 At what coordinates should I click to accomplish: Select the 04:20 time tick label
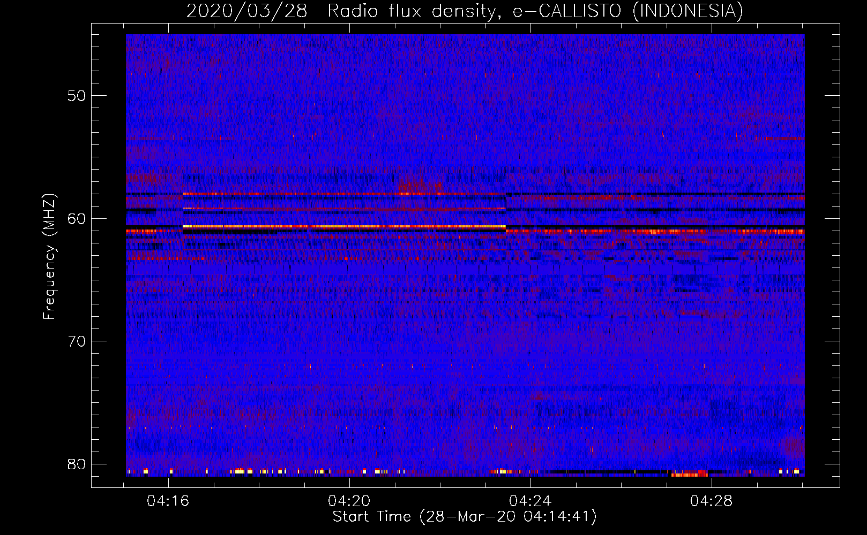[349, 501]
